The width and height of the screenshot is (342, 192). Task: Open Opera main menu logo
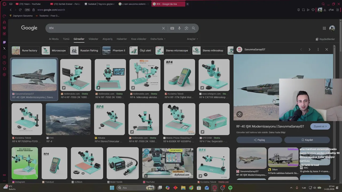coord(4,4)
